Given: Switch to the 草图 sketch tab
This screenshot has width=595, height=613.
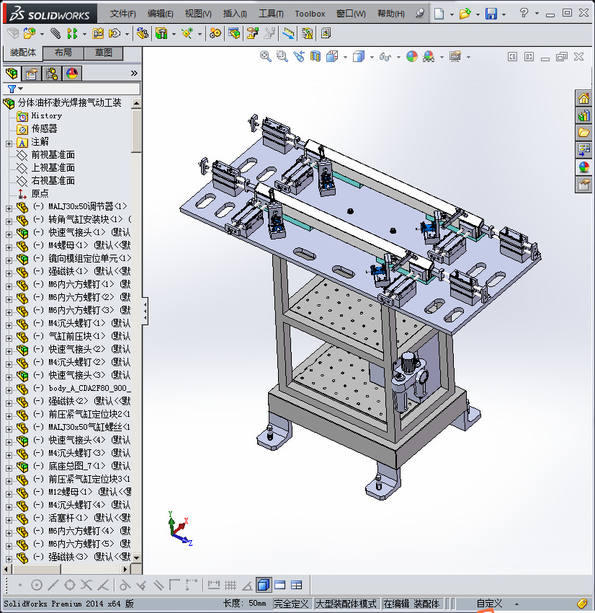Looking at the screenshot, I should tap(104, 53).
